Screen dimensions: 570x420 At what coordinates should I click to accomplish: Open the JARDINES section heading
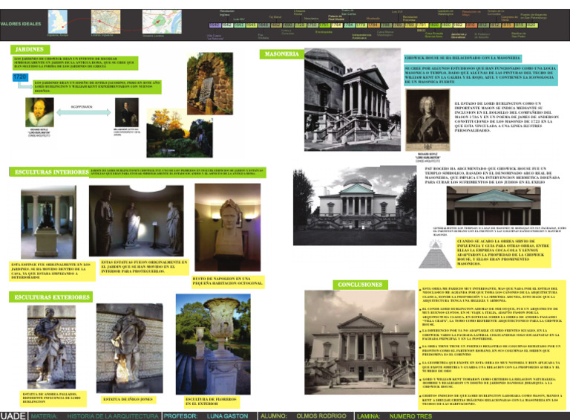(27, 48)
